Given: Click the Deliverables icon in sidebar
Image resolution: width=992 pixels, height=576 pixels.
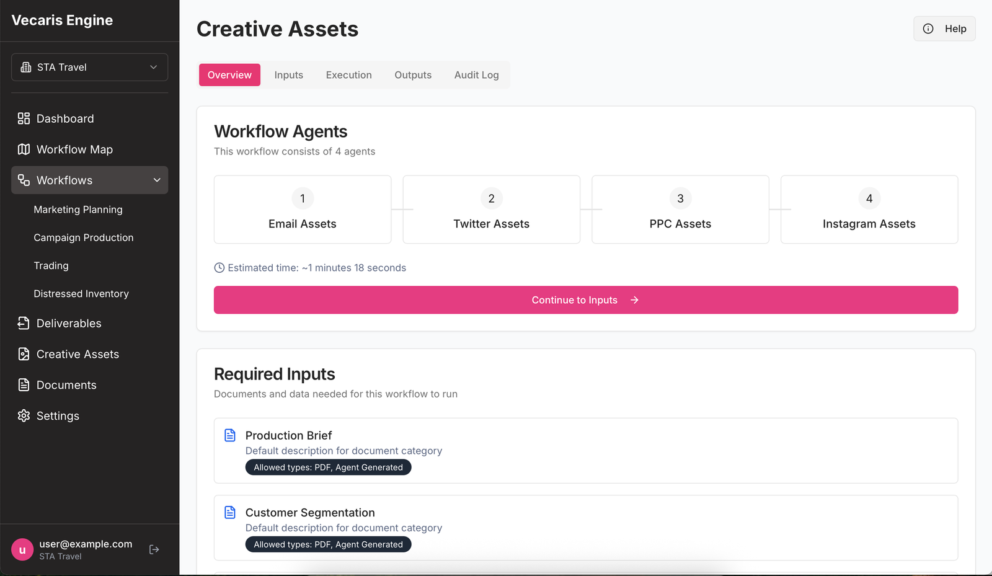Looking at the screenshot, I should [x=24, y=323].
